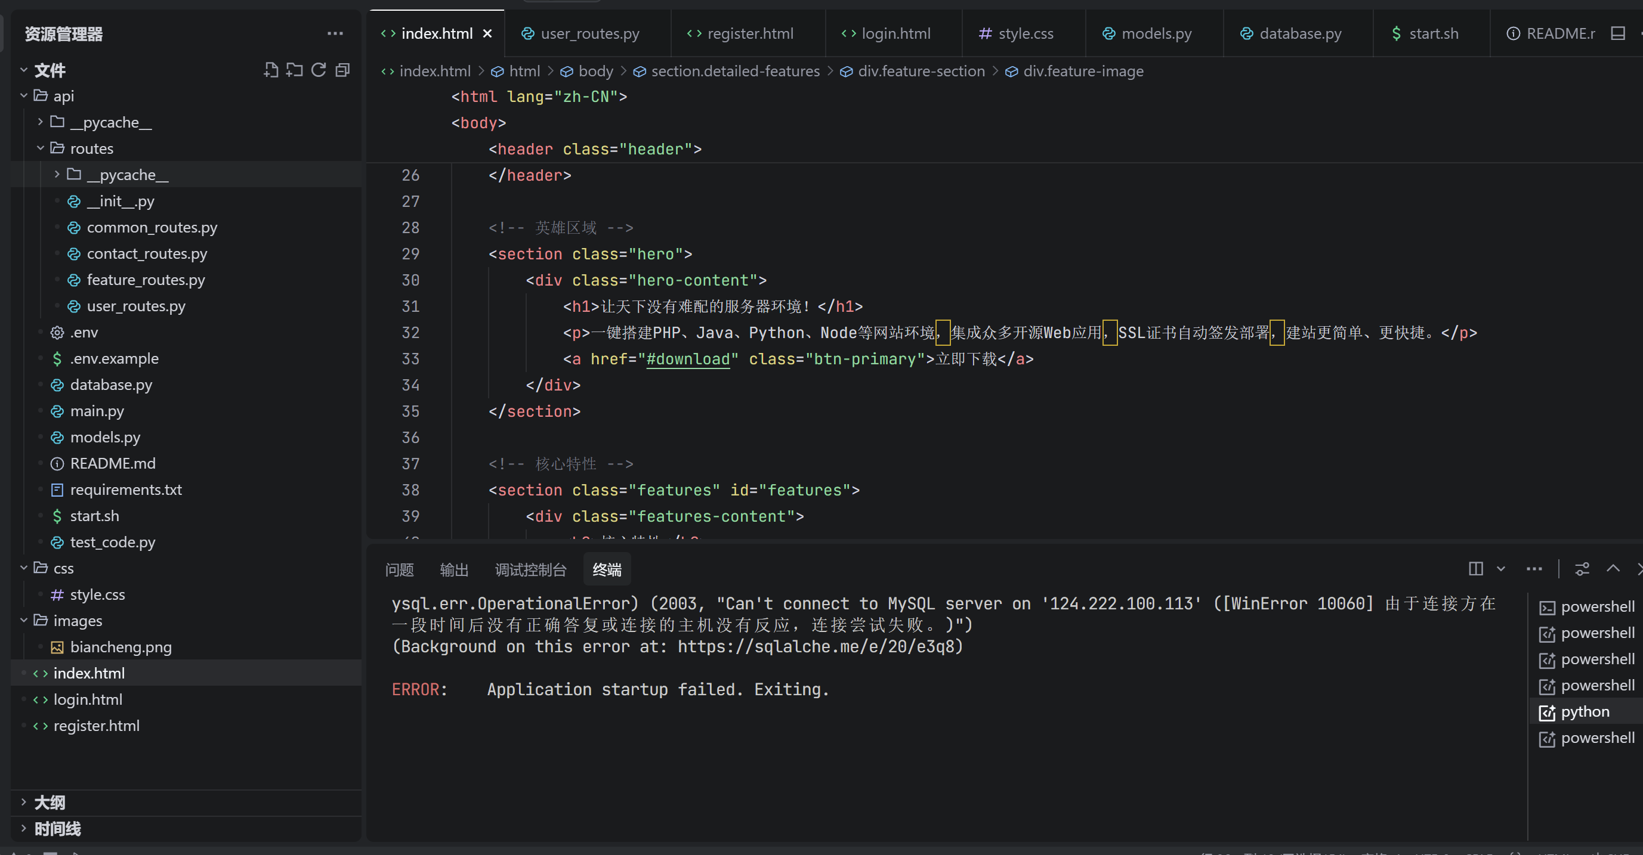Screen dimensions: 1643x855
Task: Click div.feature-image breadcrumb
Action: click(x=1074, y=71)
